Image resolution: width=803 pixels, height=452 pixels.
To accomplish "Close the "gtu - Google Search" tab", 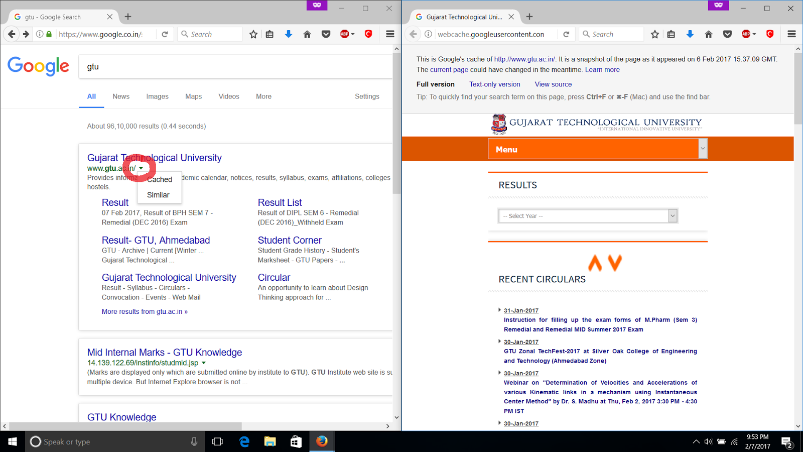I will (x=109, y=17).
